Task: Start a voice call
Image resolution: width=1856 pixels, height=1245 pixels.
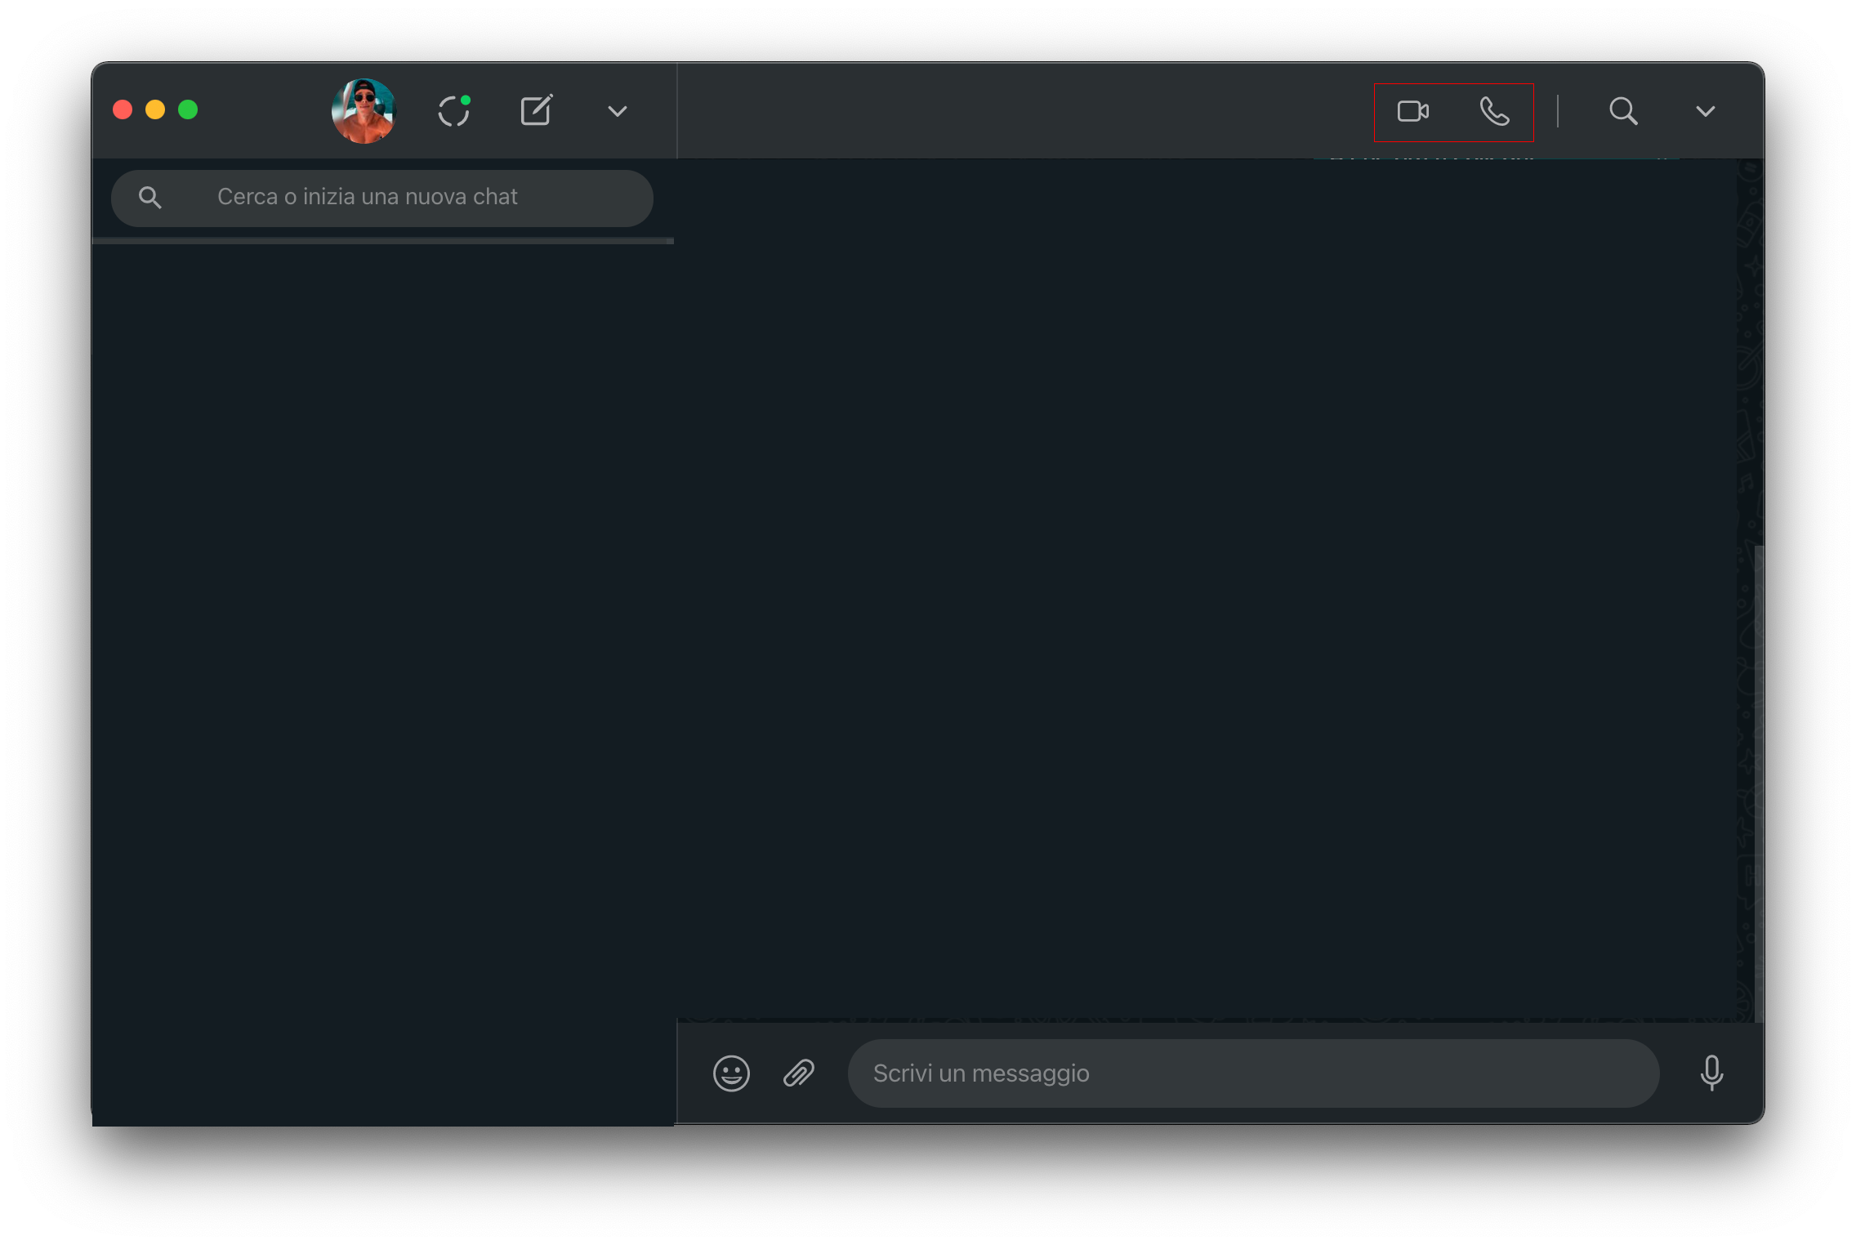Action: pos(1494,111)
